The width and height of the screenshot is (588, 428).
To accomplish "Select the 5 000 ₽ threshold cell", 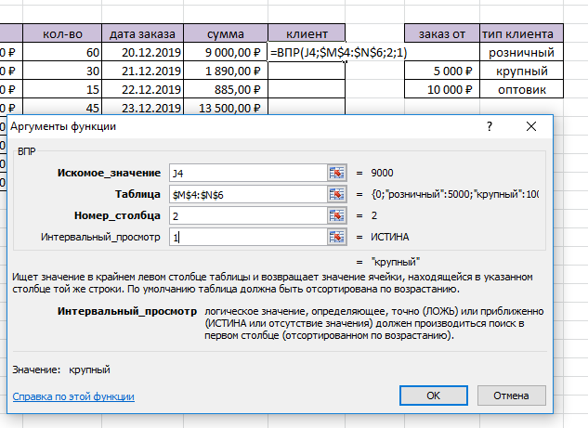I will coord(442,71).
